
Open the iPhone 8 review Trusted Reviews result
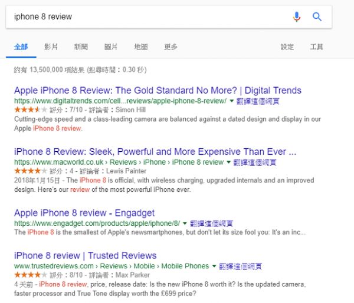[85, 255]
